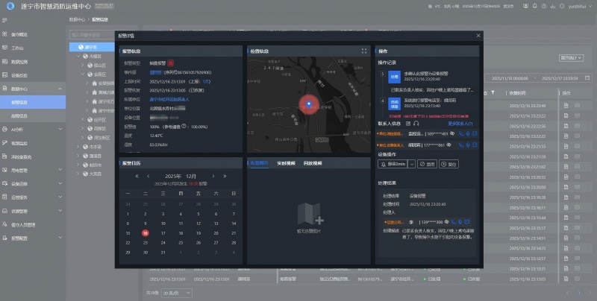
Task: Call the first contact via phone icon
Action: point(461,133)
